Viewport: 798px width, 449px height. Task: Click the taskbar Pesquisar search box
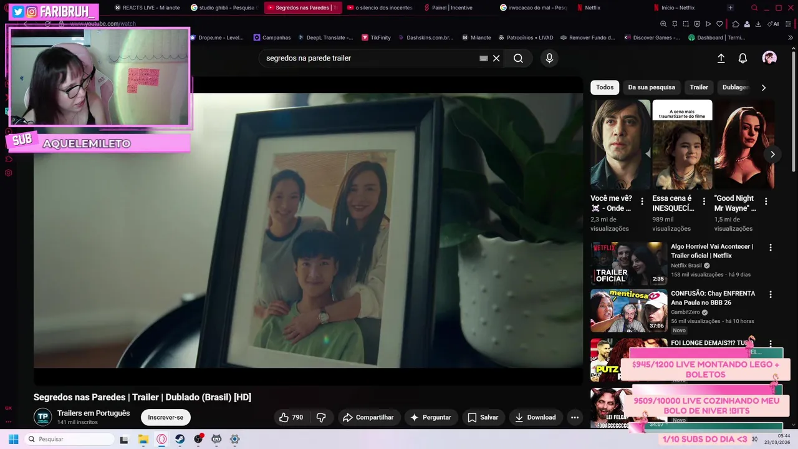[70, 439]
